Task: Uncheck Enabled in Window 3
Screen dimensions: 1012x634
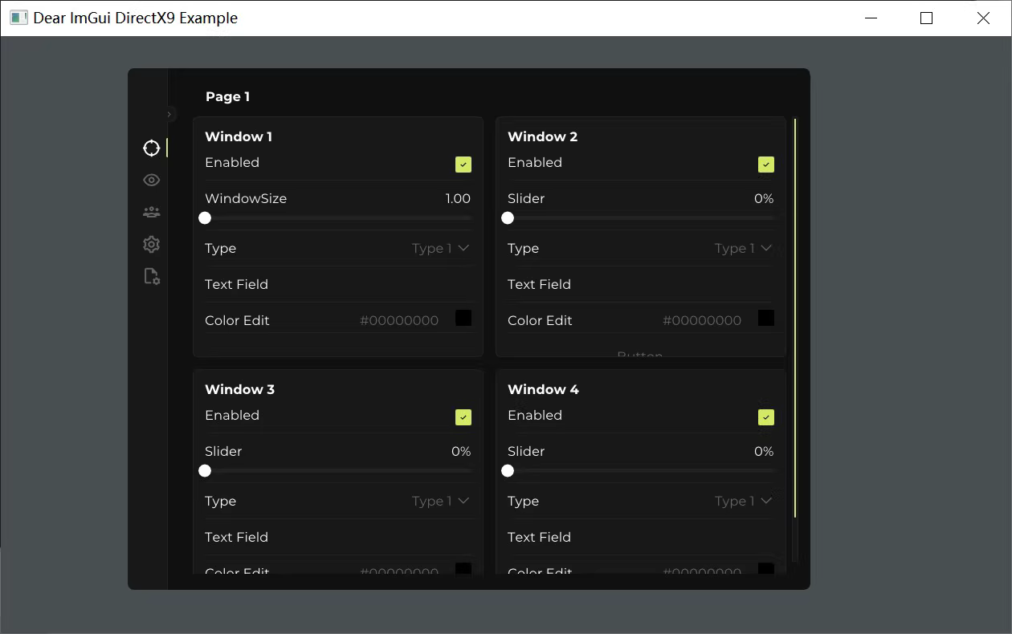Action: tap(463, 417)
